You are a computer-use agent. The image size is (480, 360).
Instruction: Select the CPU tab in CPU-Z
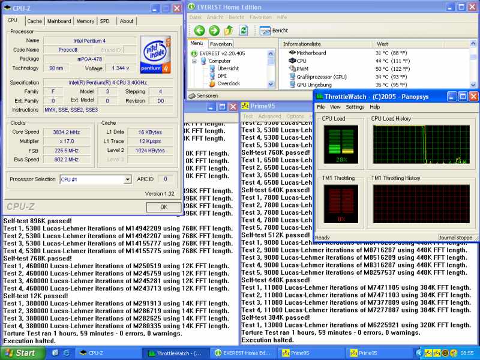click(13, 20)
